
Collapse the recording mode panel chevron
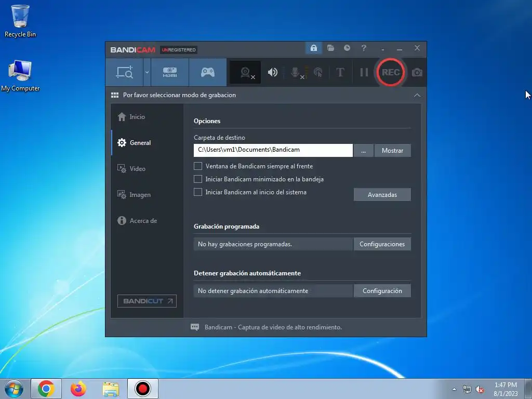417,96
